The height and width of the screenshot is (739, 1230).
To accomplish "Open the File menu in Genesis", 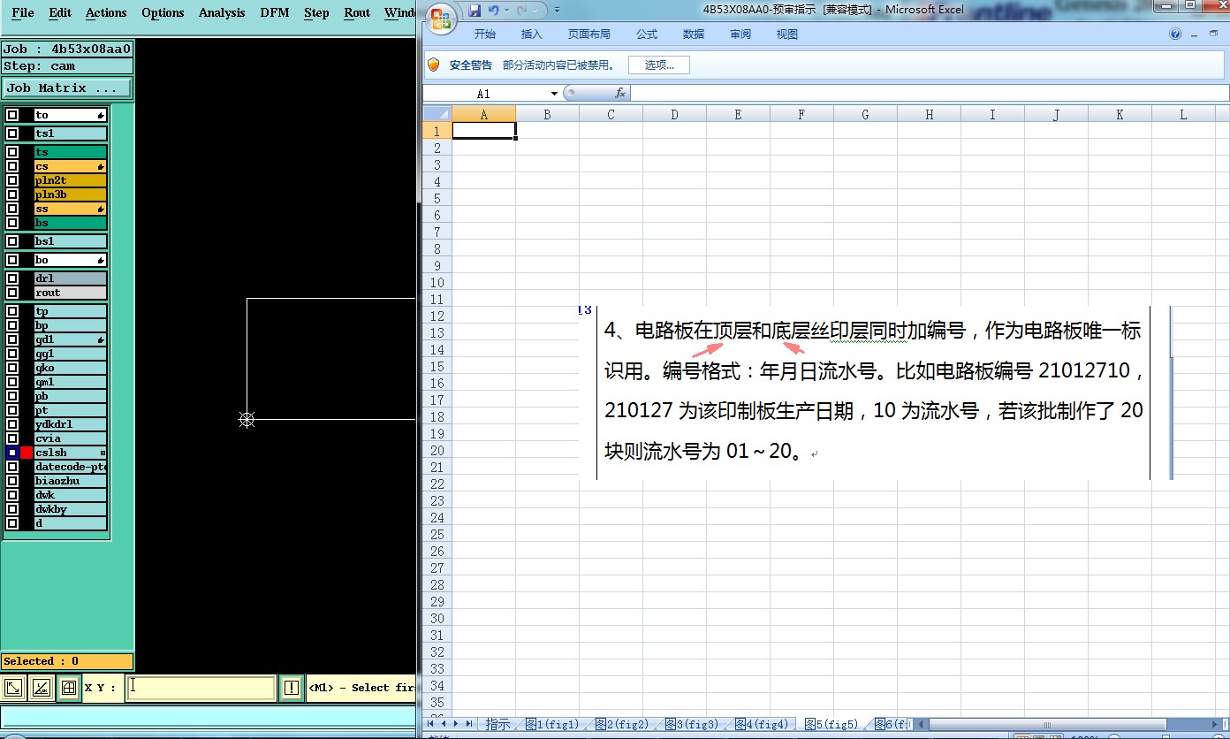I will click(x=23, y=12).
